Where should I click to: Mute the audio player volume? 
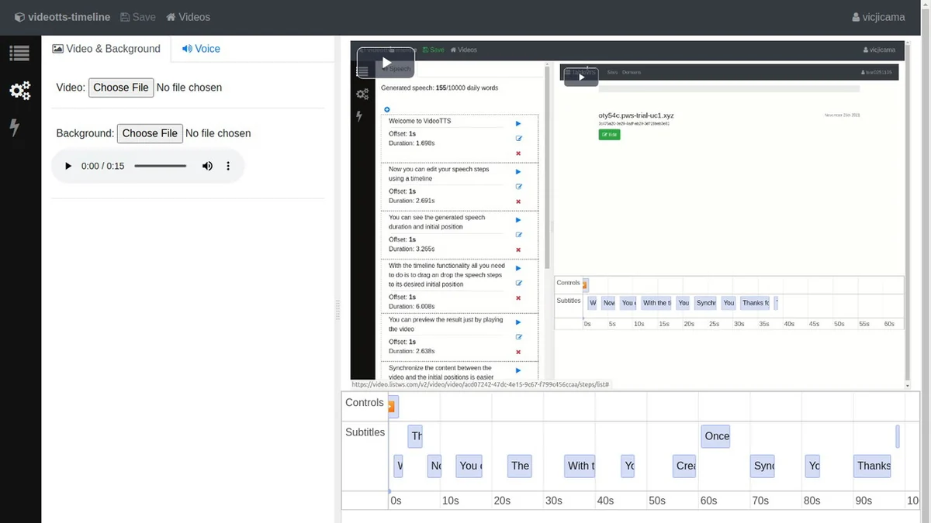coord(207,166)
